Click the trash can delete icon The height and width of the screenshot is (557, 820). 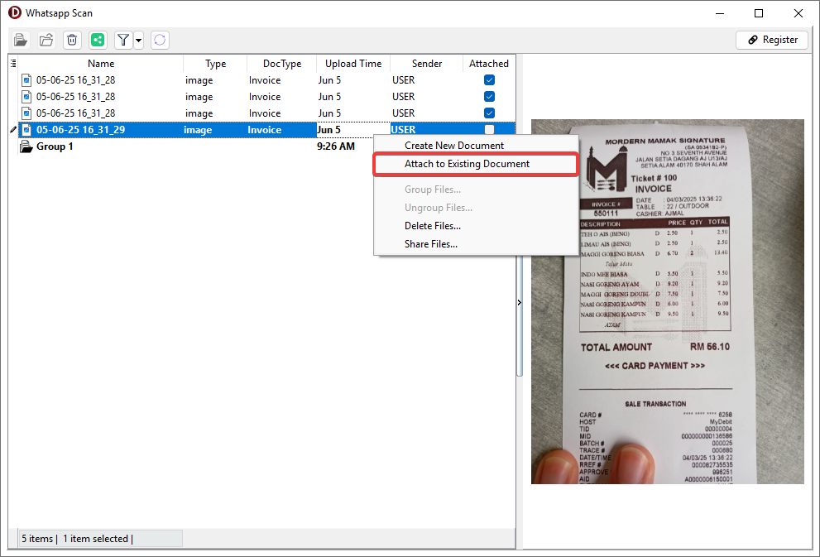[72, 40]
